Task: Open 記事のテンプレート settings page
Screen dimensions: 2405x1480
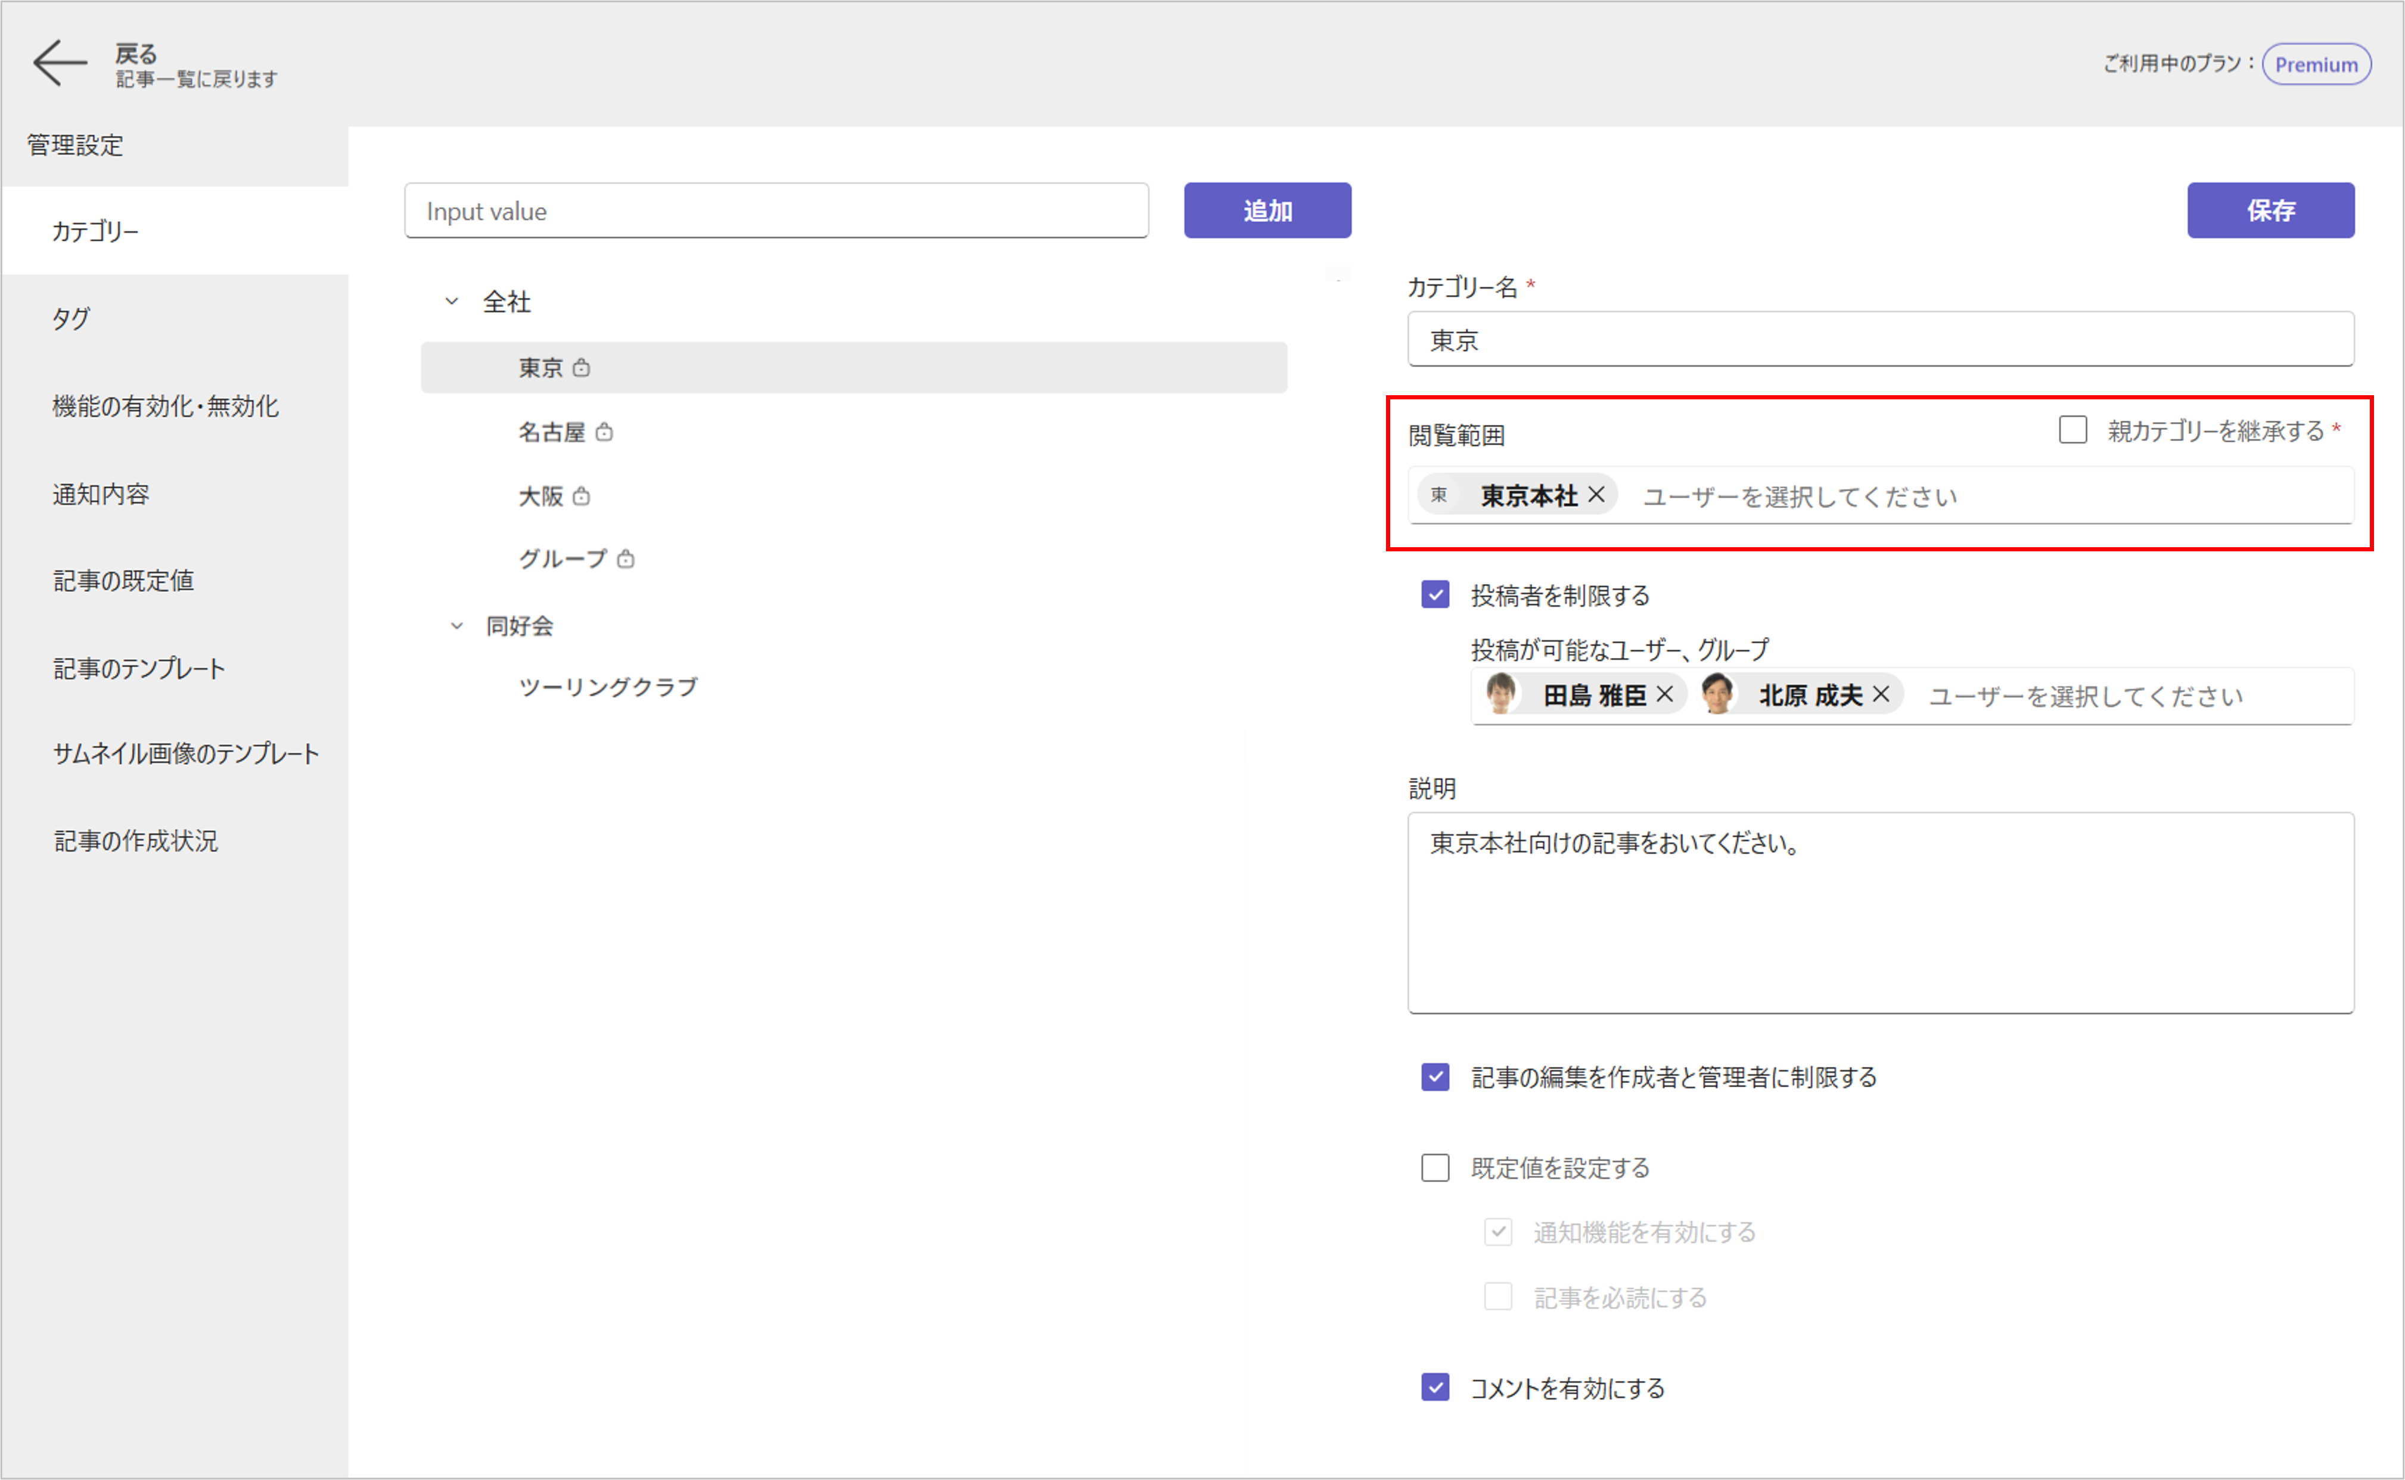Action: 139,669
